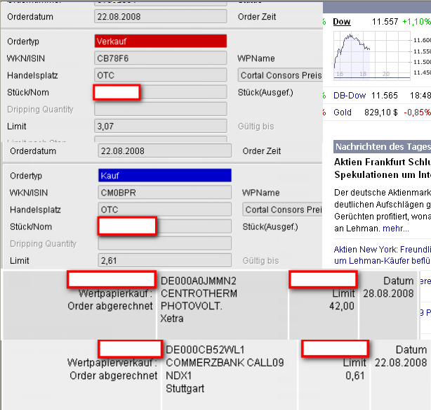
Task: Select the WKN/ISIN field showing CB78F6
Action: pyautogui.click(x=161, y=58)
